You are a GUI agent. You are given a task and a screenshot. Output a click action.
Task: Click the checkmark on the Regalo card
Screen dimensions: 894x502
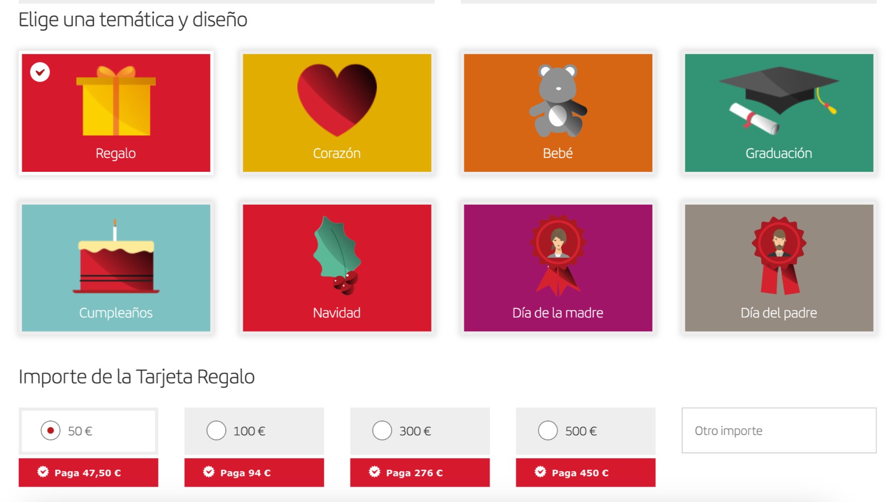pos(40,72)
